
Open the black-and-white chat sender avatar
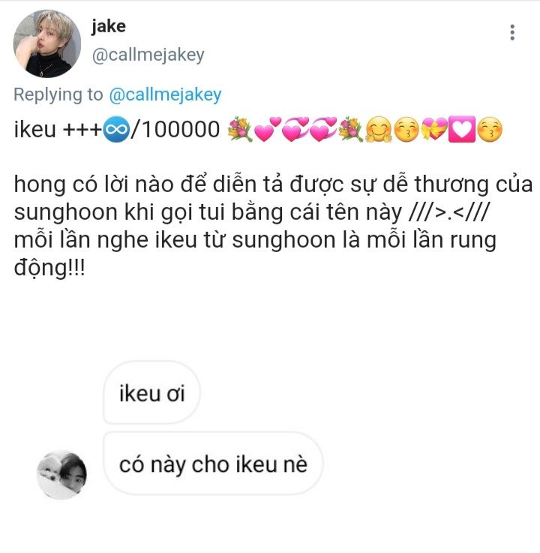61,475
